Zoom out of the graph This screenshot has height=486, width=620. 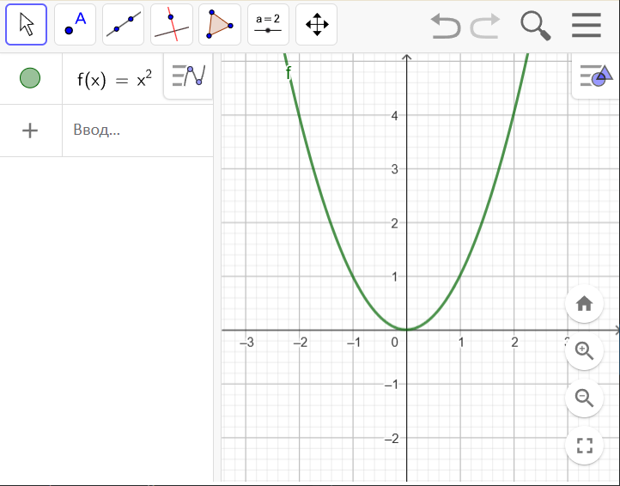point(585,398)
